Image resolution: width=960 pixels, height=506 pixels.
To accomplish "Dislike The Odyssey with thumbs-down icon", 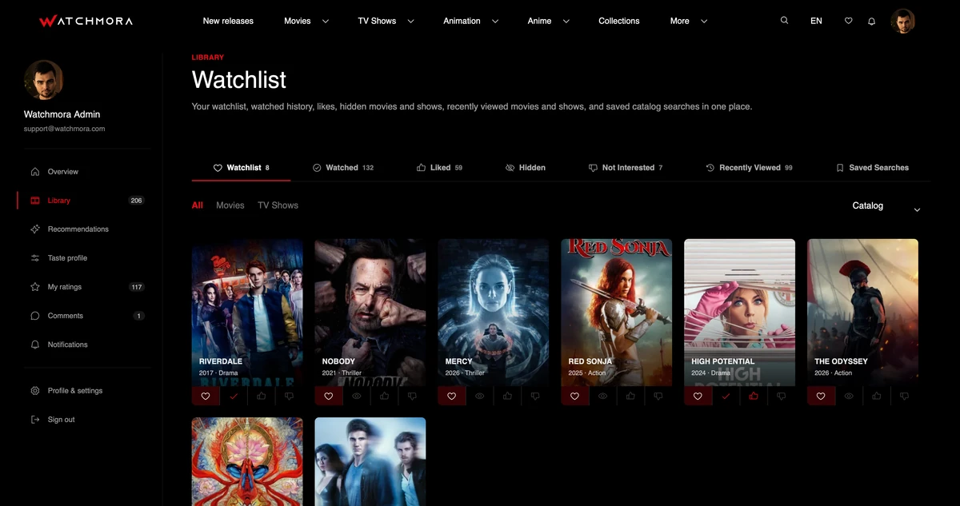I will click(905, 396).
